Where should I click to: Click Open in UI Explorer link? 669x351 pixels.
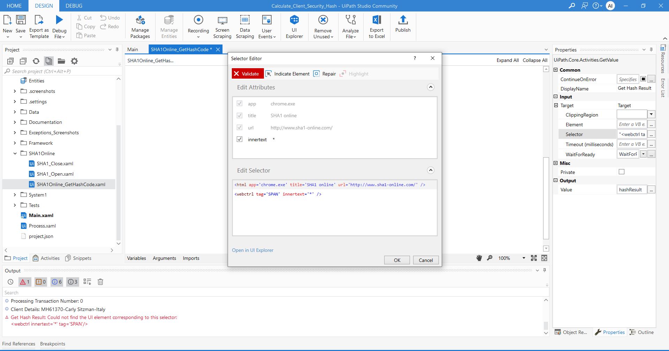point(253,250)
